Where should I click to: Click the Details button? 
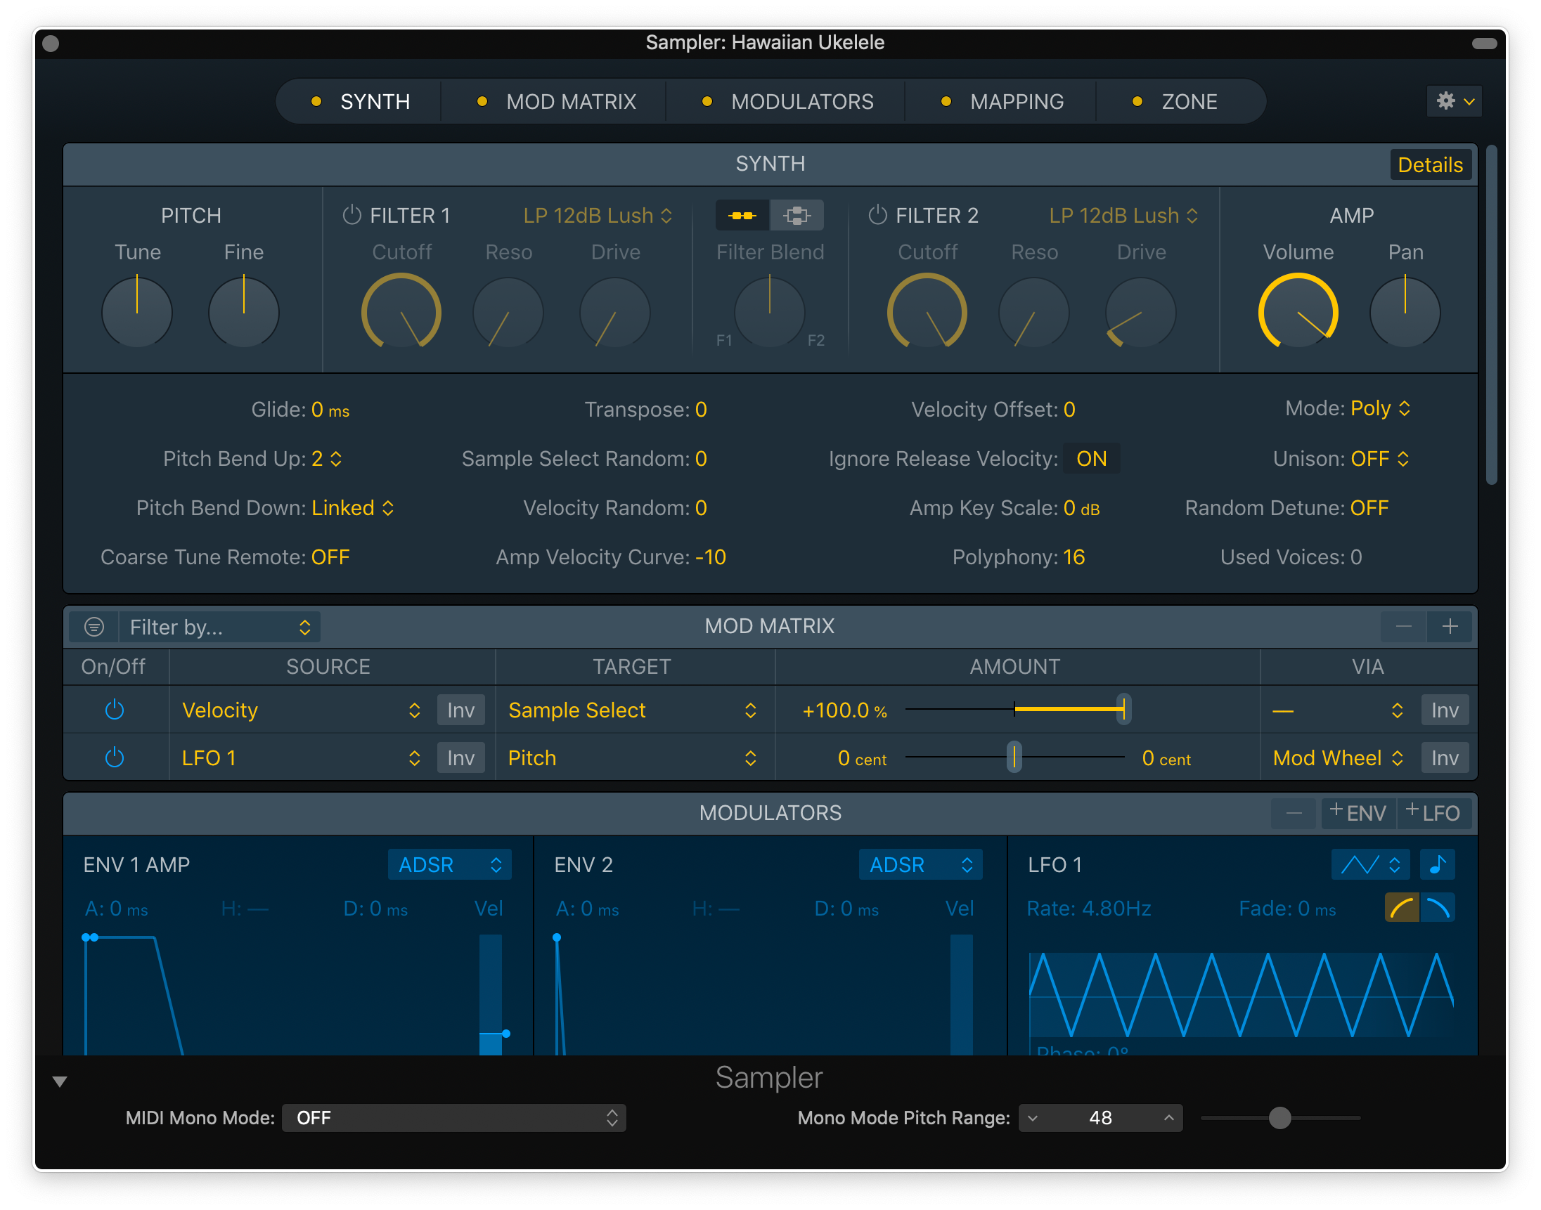click(1430, 164)
